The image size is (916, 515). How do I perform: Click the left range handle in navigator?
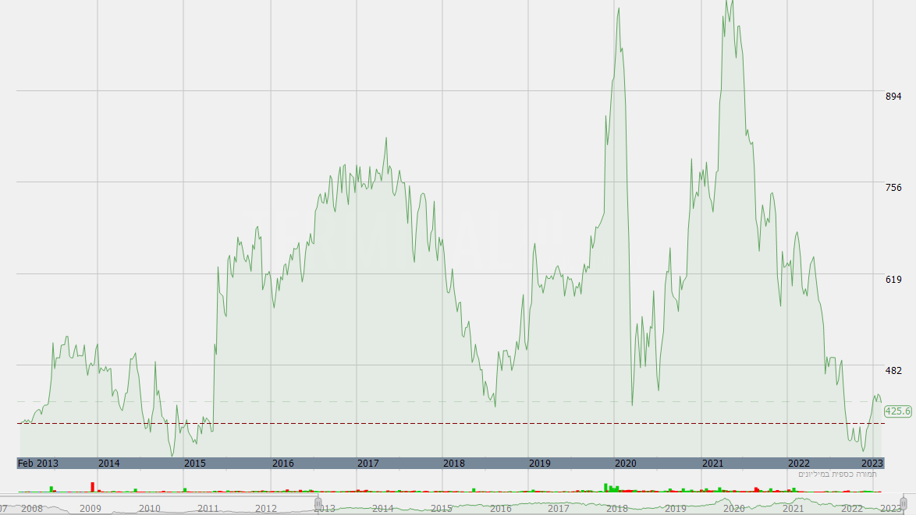pyautogui.click(x=318, y=503)
